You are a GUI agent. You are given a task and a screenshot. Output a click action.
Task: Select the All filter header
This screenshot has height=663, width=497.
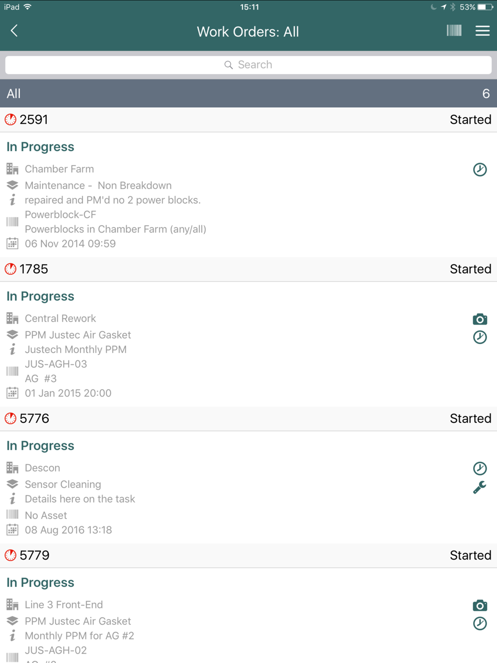click(248, 93)
